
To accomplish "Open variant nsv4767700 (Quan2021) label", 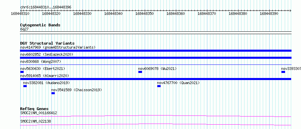I will [178, 83].
